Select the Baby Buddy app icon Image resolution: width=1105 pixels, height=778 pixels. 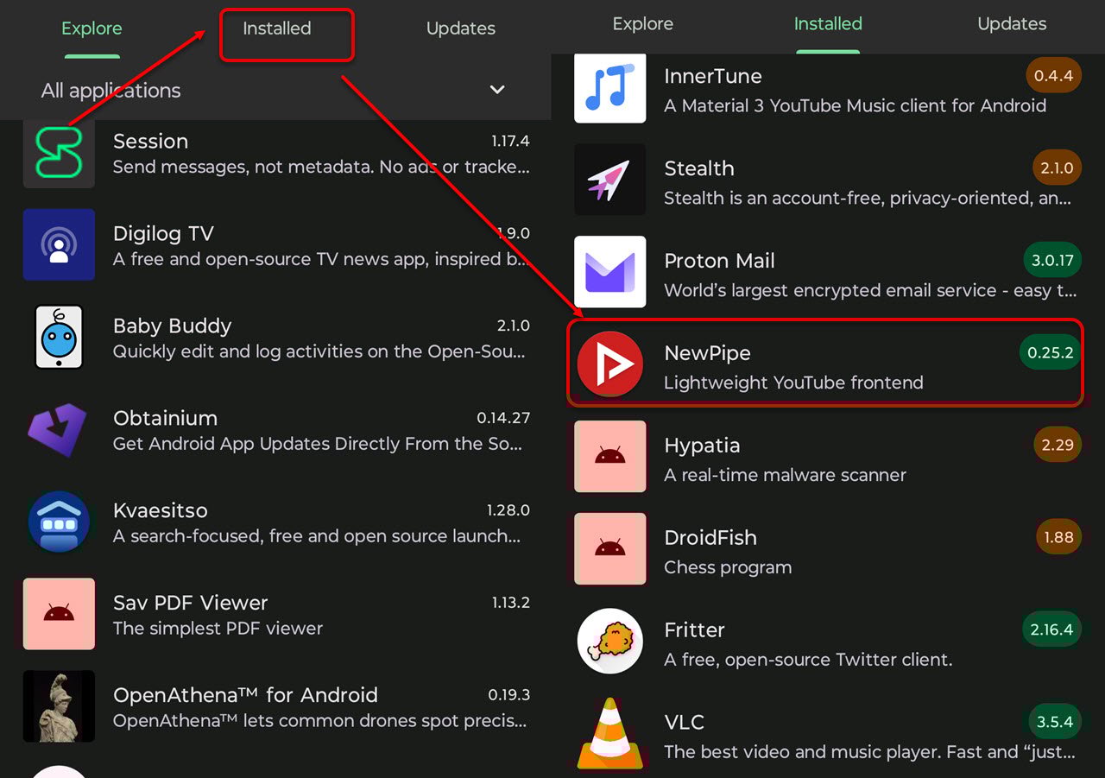click(59, 337)
